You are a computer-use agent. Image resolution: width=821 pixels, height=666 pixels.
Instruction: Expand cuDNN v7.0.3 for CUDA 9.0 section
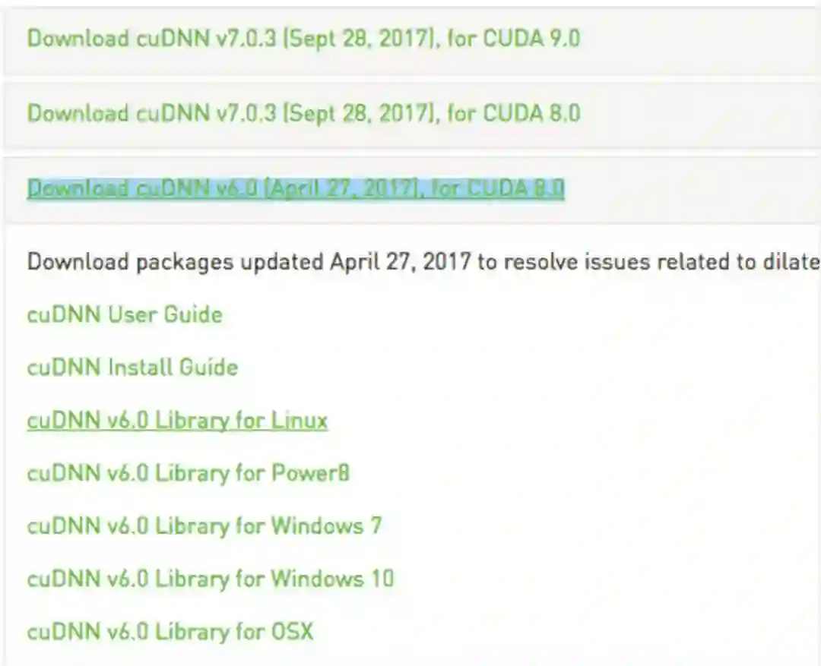(x=303, y=38)
